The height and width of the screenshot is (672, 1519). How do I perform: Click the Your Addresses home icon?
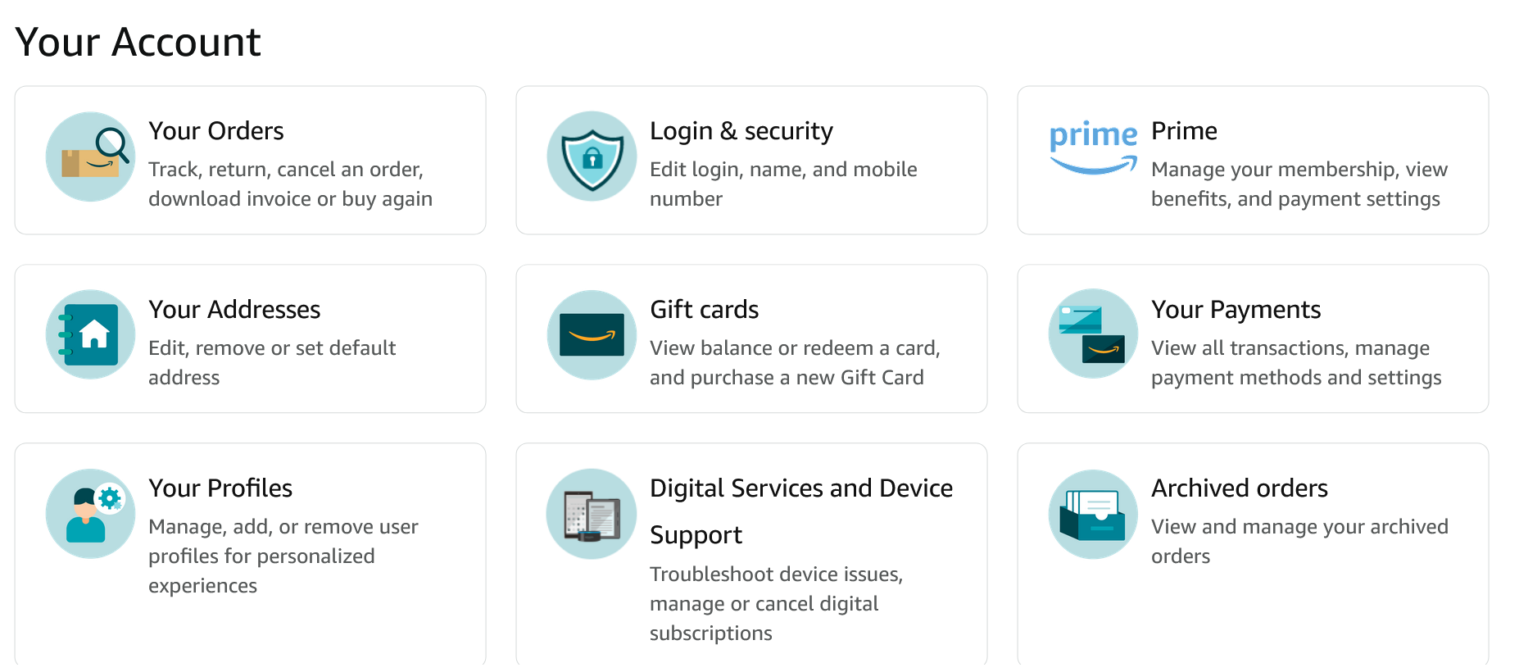tap(90, 334)
